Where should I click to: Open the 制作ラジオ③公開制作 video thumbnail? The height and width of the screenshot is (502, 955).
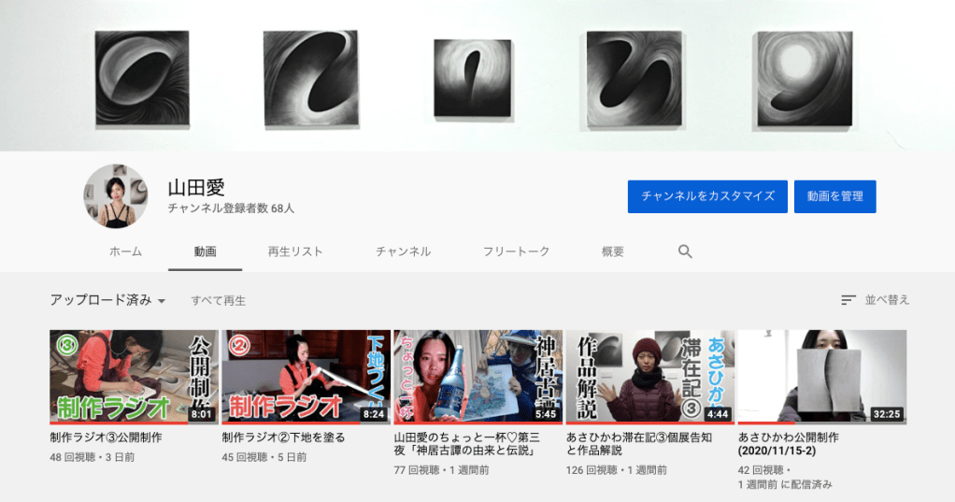coord(134,377)
